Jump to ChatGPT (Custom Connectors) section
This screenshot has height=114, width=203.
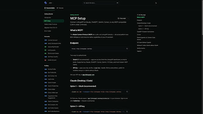(146, 32)
